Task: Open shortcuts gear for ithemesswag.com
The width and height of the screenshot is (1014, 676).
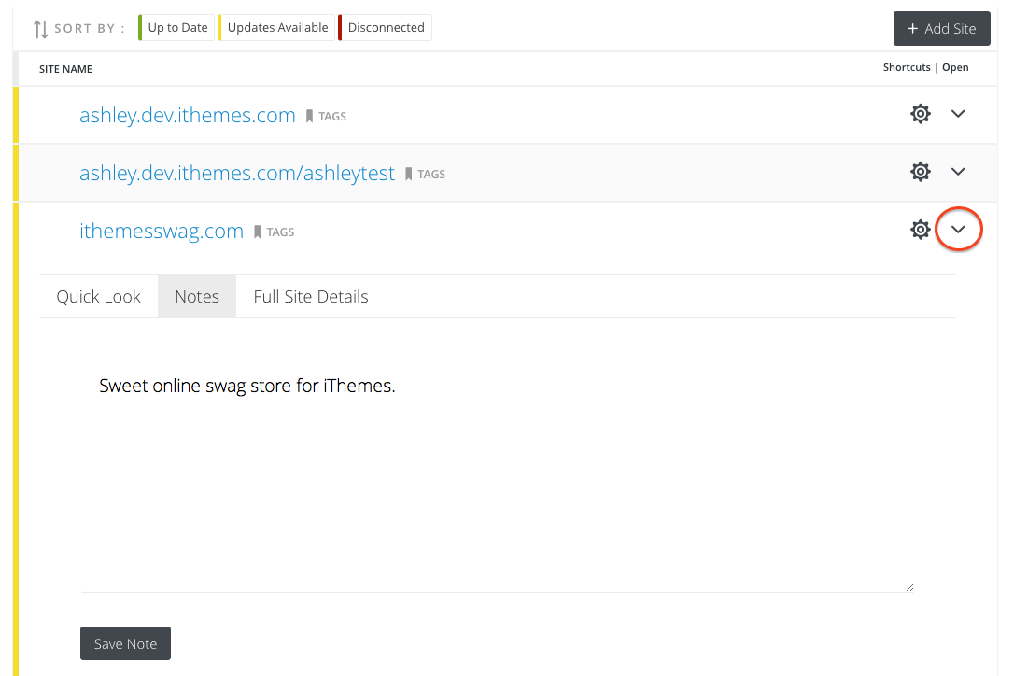Action: (x=921, y=230)
